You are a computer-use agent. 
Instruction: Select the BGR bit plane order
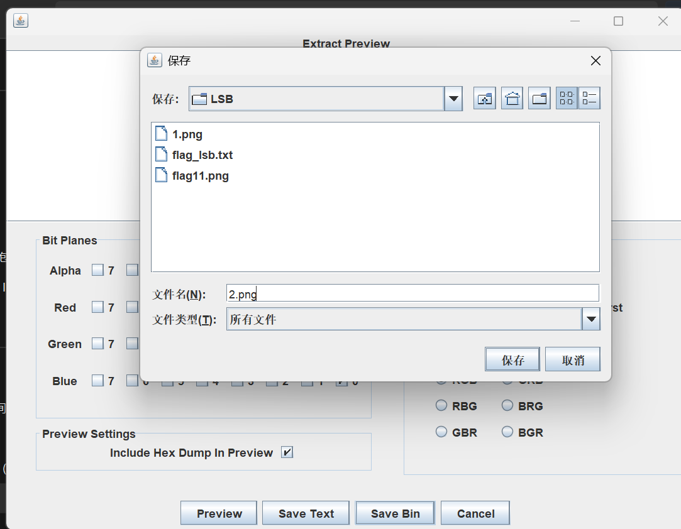point(507,432)
